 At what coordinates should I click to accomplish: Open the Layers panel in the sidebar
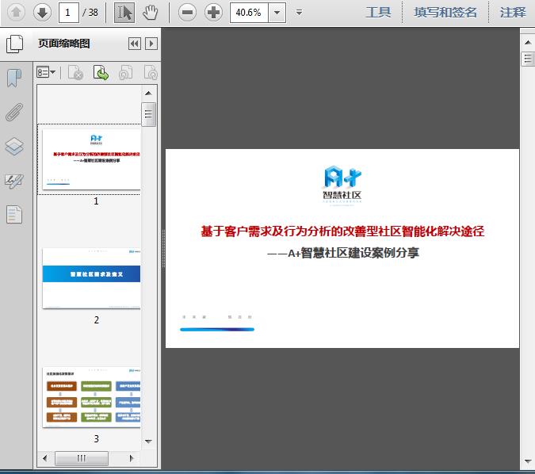coord(14,147)
